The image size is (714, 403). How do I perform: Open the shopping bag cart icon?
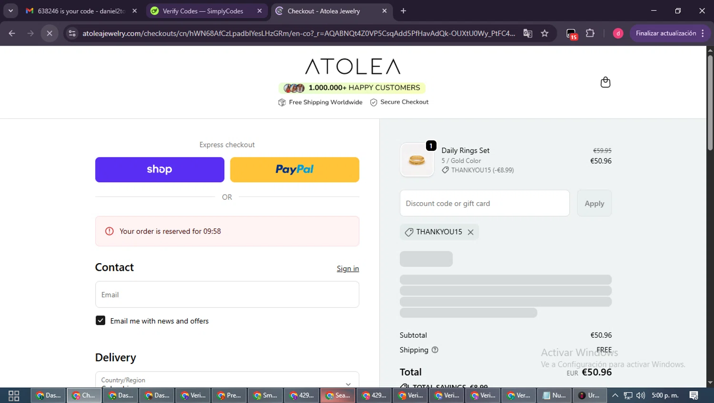click(605, 82)
